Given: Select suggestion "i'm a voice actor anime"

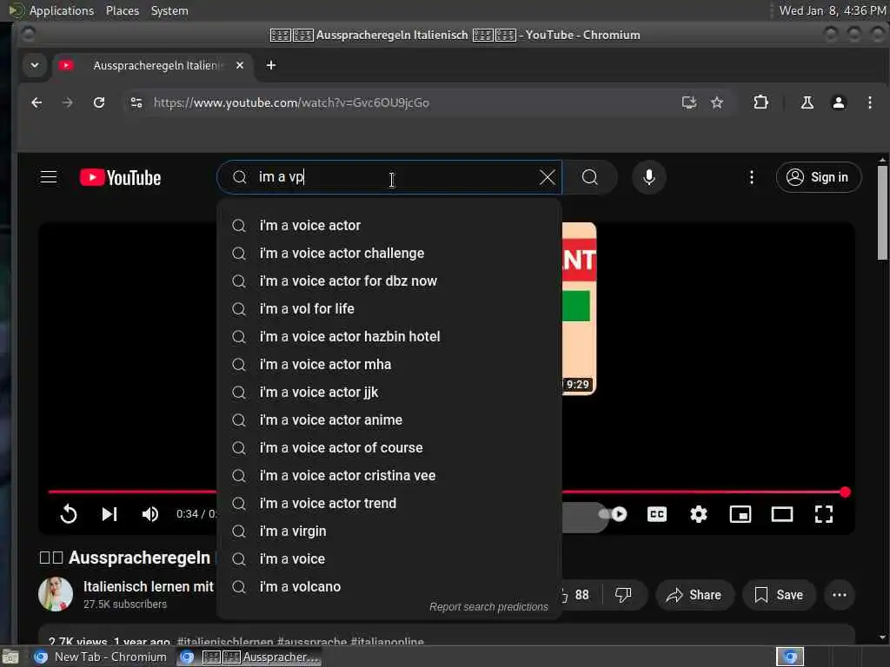Looking at the screenshot, I should click(389, 419).
